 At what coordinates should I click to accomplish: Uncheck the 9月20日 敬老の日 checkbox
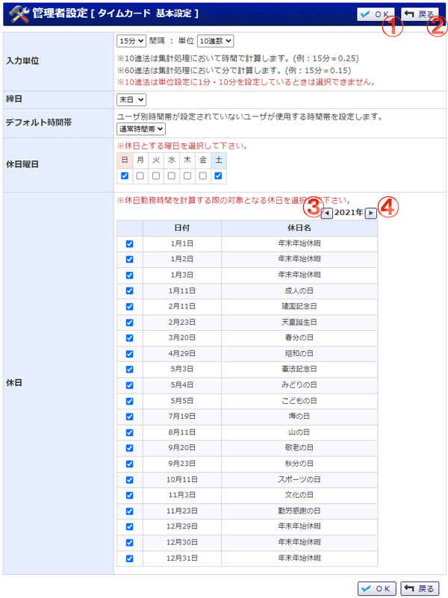click(130, 448)
